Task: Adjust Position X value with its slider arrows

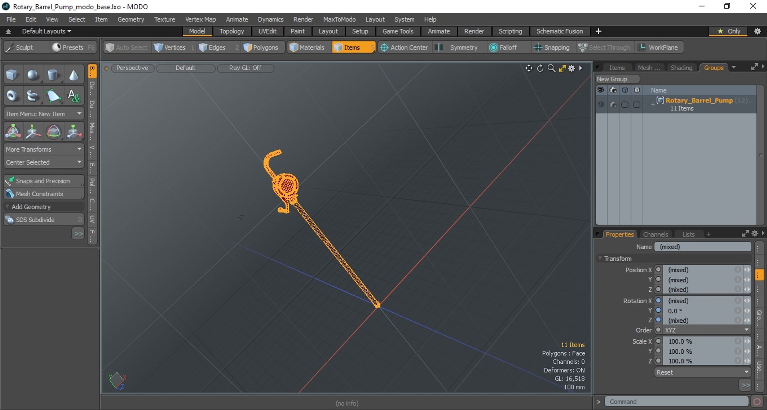Action: pyautogui.click(x=747, y=270)
